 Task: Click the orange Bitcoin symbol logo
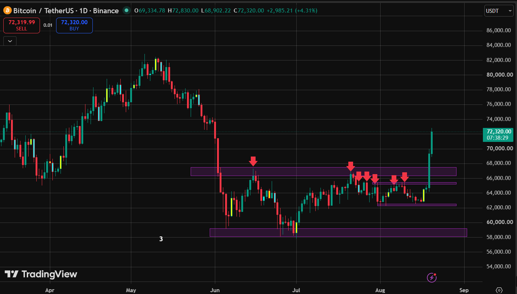click(x=7, y=10)
